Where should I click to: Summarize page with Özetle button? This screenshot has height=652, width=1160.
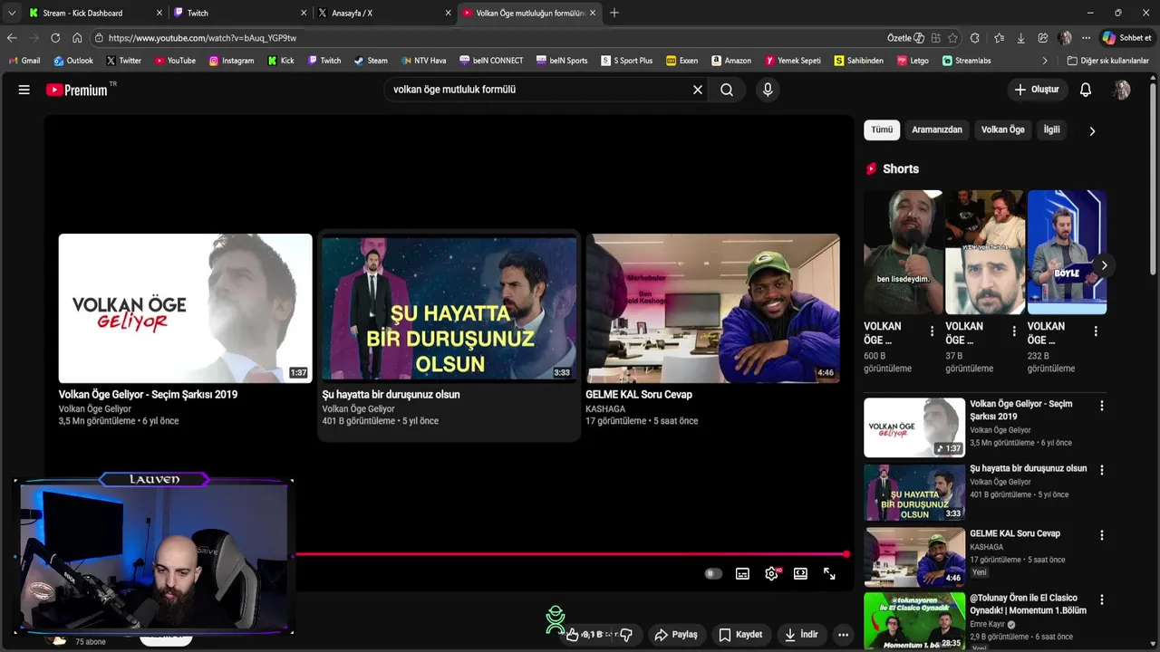click(x=905, y=38)
